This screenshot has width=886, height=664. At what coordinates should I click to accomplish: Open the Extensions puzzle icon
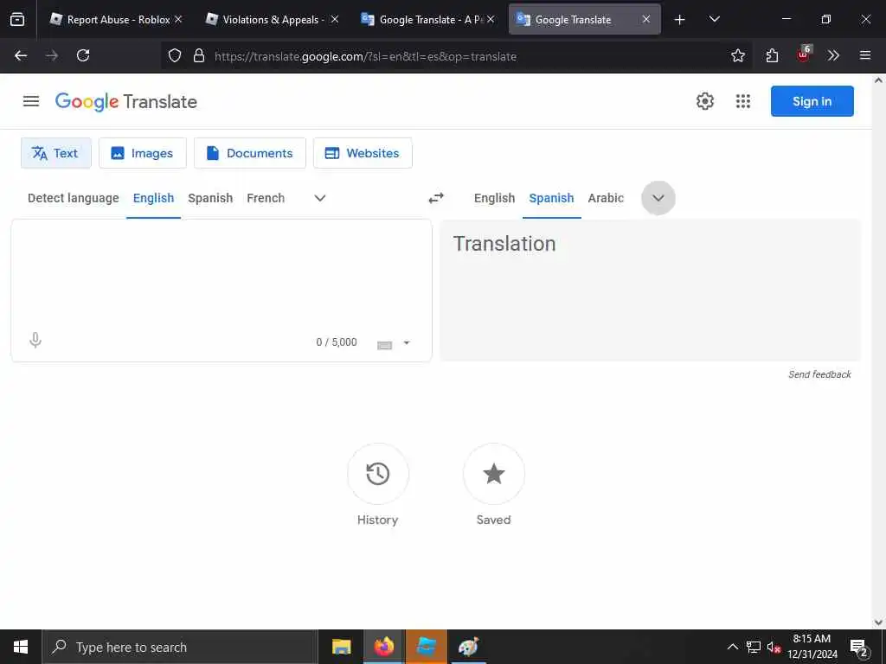(x=772, y=55)
